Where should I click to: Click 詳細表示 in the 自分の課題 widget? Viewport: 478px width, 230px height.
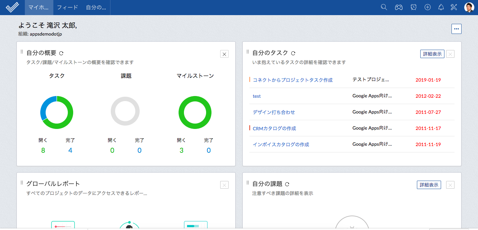429,185
